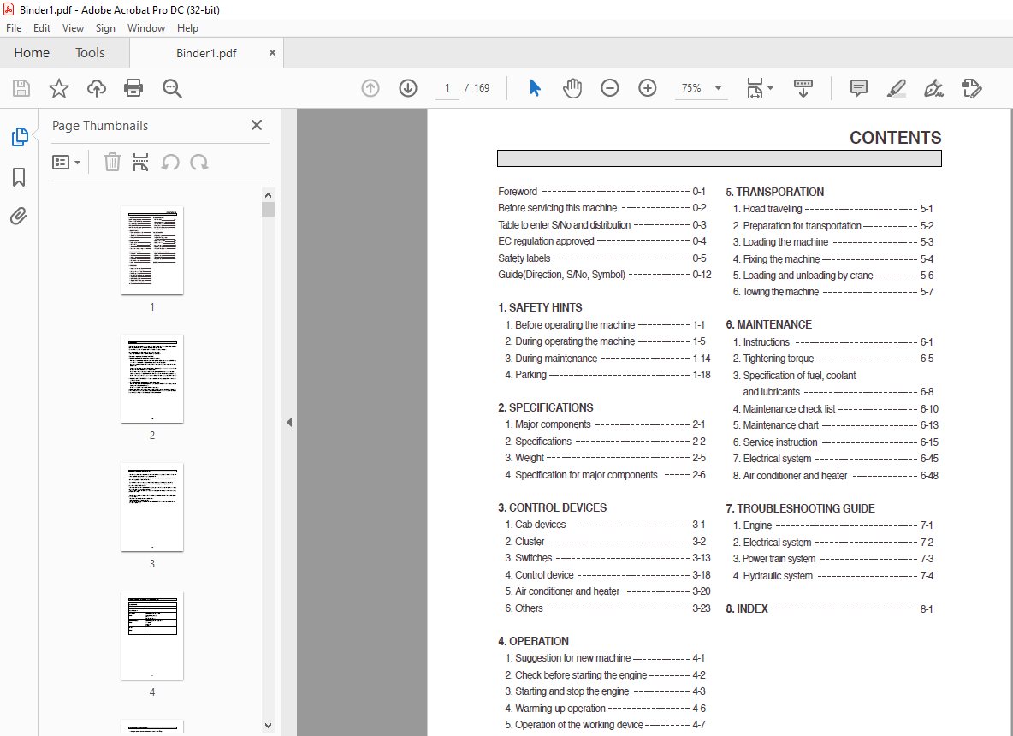The height and width of the screenshot is (736, 1013).
Task: Click the stamp tool icon
Action: pyautogui.click(x=971, y=88)
